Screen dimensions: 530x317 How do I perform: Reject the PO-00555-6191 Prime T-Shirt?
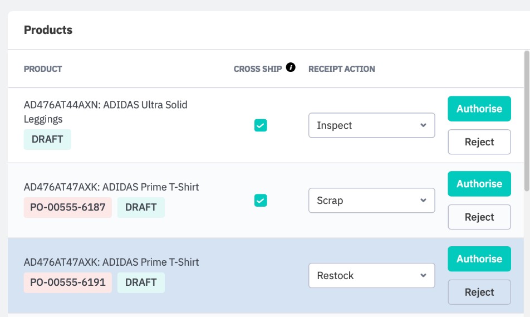click(x=479, y=292)
